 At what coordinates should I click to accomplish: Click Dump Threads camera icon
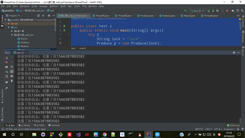6,67
